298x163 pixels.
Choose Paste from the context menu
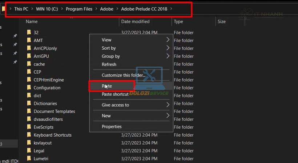107,86
